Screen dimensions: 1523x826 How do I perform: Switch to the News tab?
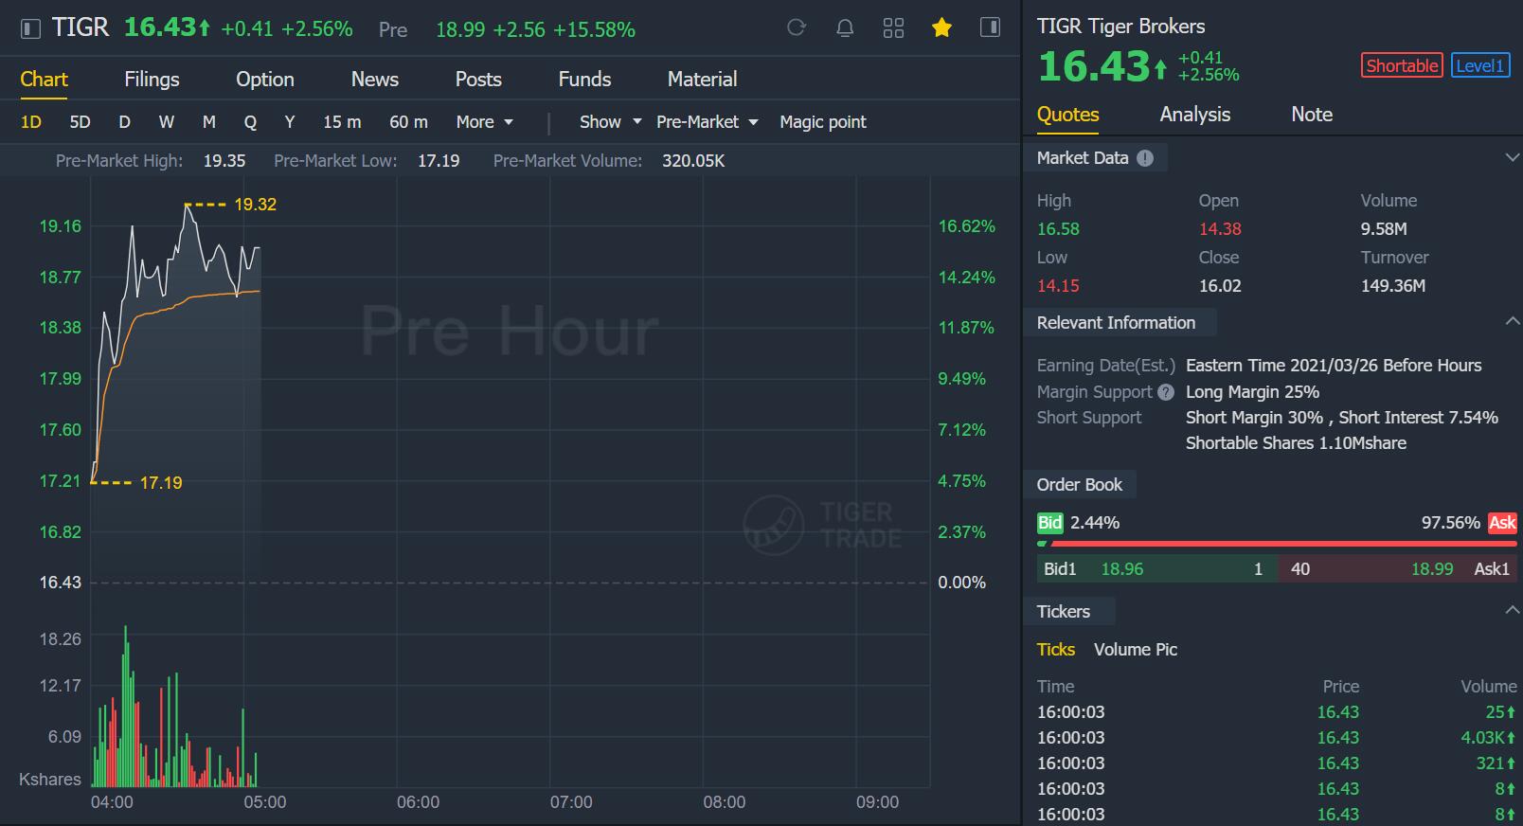(375, 80)
